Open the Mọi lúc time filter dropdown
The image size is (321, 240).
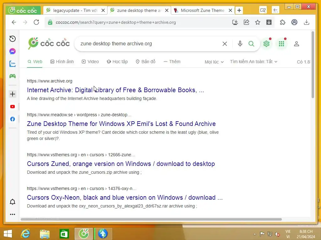point(214,62)
